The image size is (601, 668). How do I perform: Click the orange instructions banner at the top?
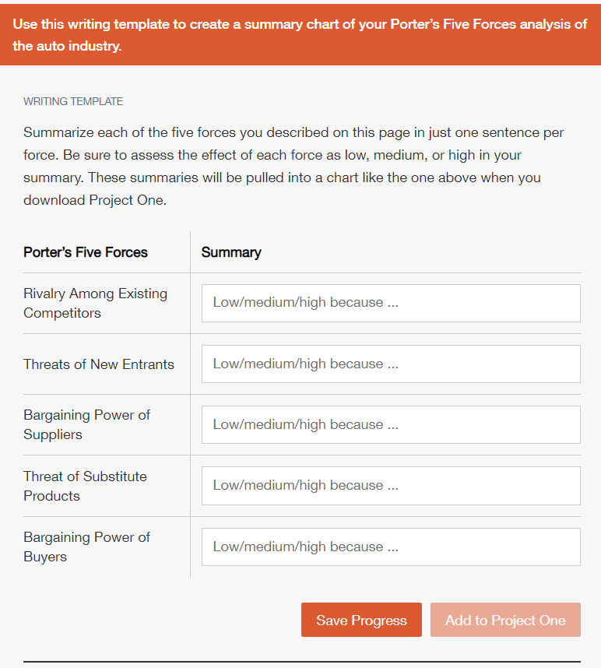pos(300,33)
